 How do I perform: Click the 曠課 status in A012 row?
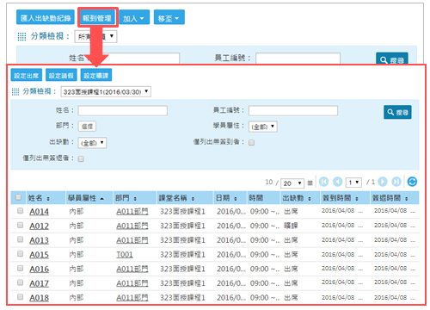pos(291,226)
